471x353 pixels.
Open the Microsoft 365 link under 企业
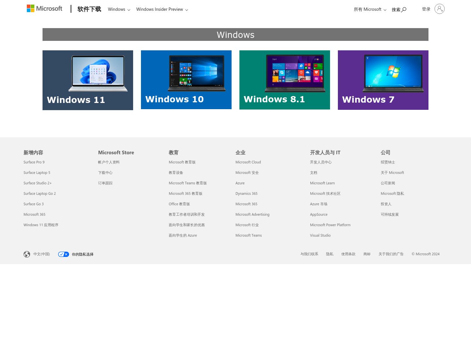[x=246, y=204]
